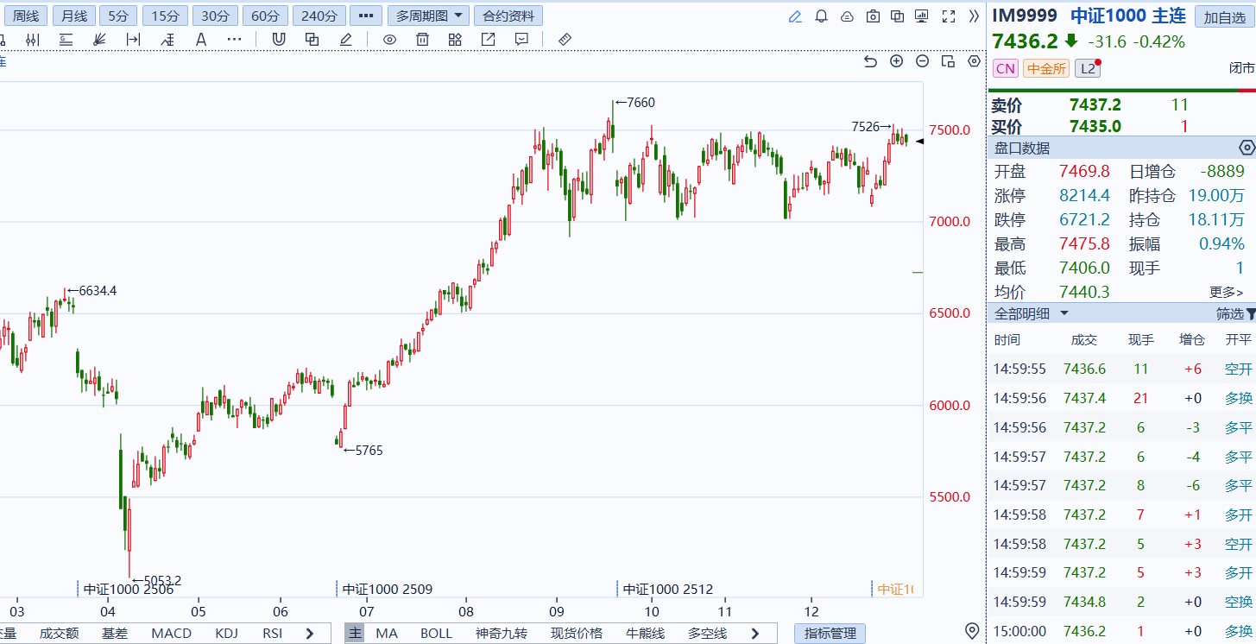Viewport: 1256px width, 644px height.
Task: Click the 更多> link in 盘口数据
Action: click(x=1226, y=293)
